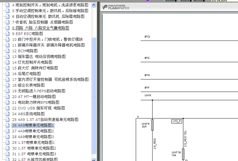Open 30 1.5T 电喷单元电路图2
This screenshot has width=238, height=161.
(x=34, y=148)
